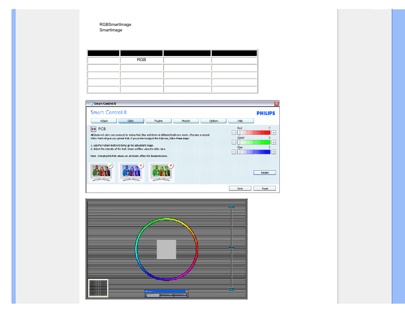Click the grid thumbnail in the pattern corner

(x=98, y=288)
